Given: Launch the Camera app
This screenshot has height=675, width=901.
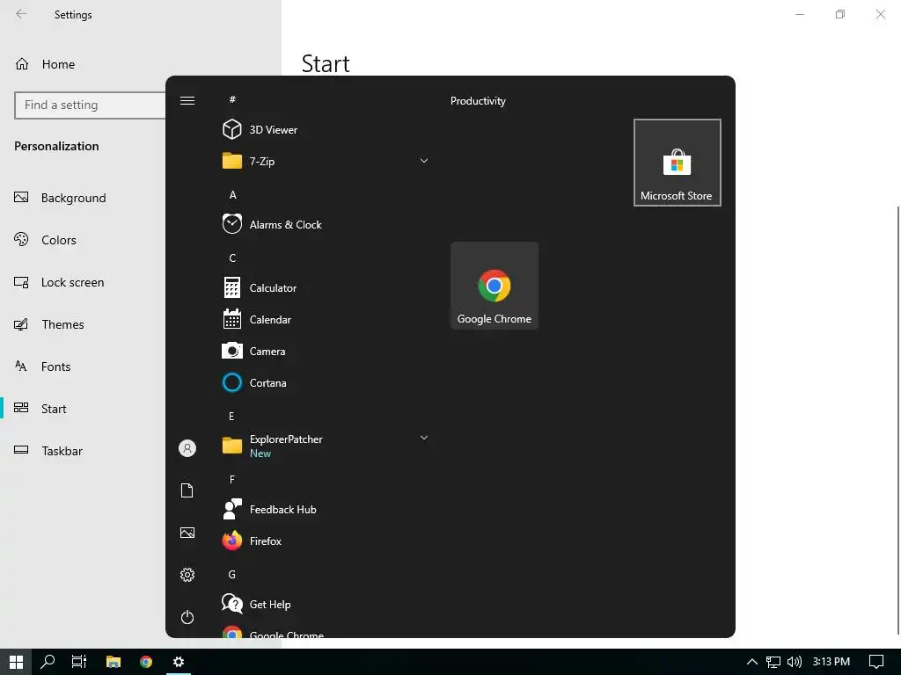Looking at the screenshot, I should pyautogui.click(x=326, y=351).
